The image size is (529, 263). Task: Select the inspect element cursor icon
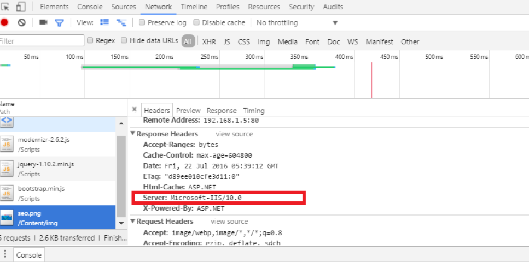(6, 7)
